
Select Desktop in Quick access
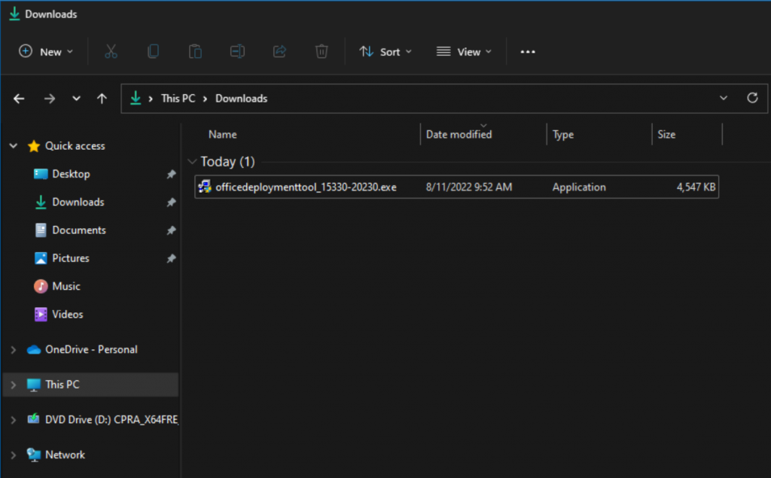[71, 174]
